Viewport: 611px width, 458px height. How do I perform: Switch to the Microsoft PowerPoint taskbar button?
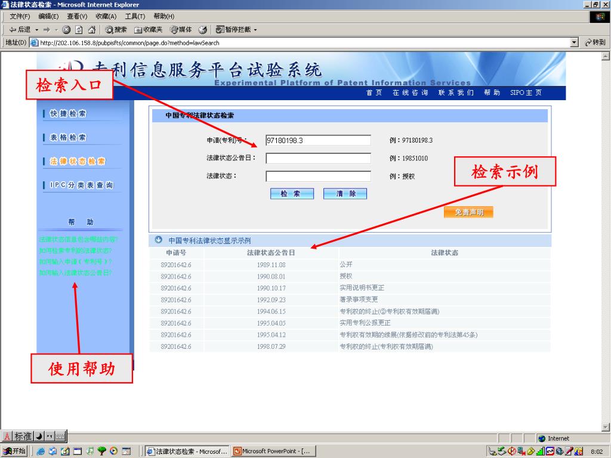click(x=273, y=451)
